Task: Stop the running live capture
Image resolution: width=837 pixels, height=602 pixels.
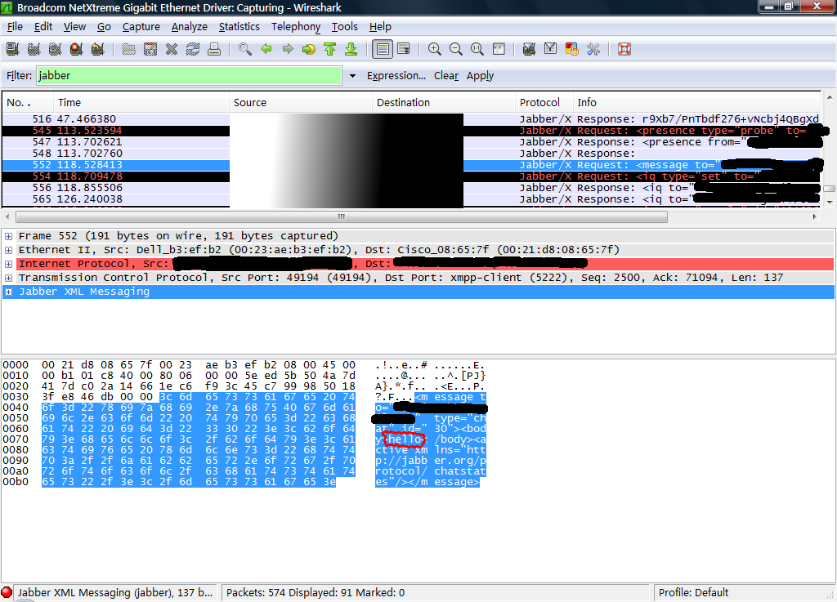Action: click(76, 50)
